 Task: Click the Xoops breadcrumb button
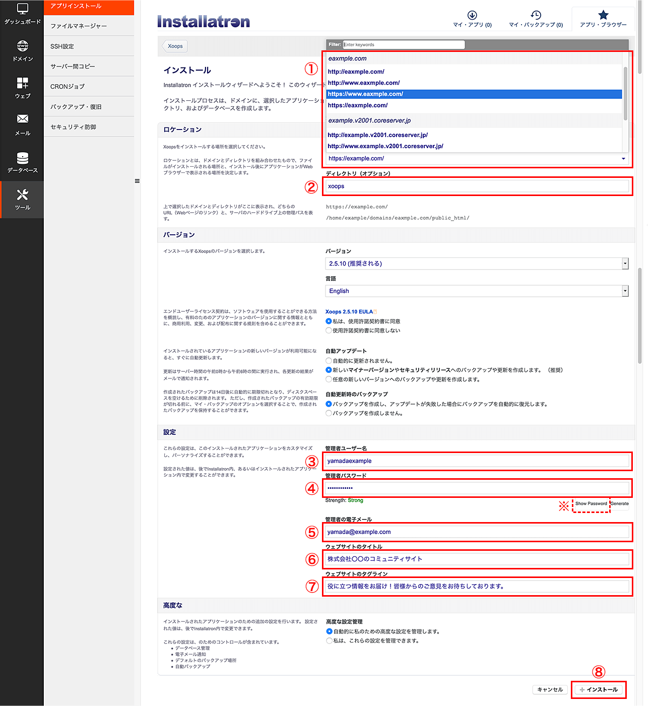[x=175, y=46]
